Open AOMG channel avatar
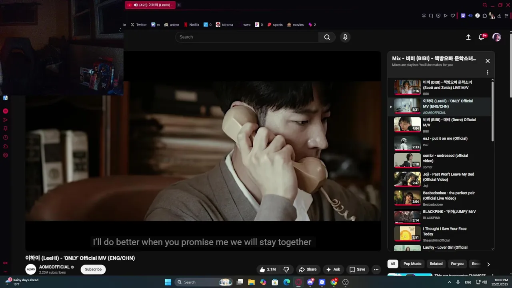The height and width of the screenshot is (288, 512). click(31, 270)
